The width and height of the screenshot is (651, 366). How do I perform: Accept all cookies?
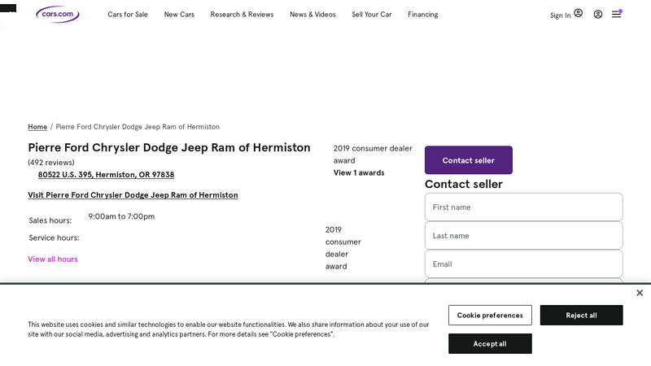pos(490,343)
